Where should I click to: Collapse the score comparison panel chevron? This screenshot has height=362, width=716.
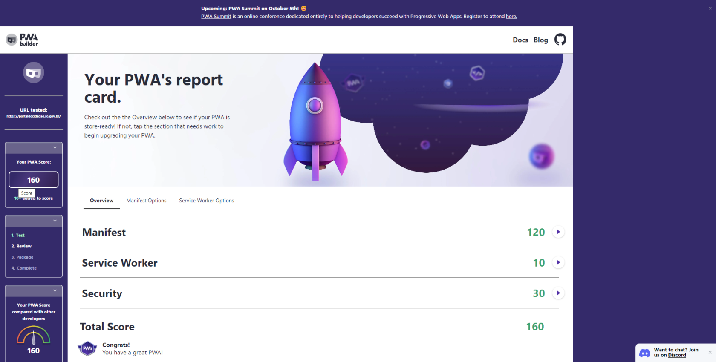[55, 290]
